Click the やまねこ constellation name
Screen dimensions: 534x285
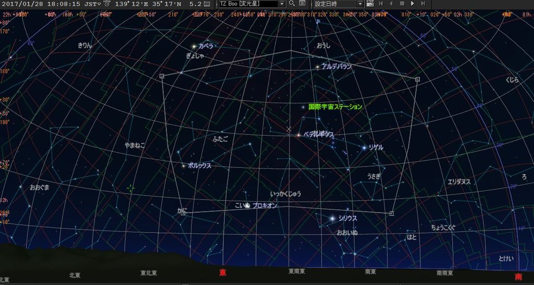(x=135, y=145)
